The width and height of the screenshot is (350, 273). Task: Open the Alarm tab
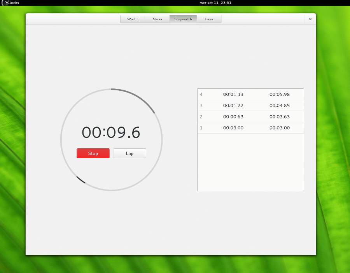[x=157, y=19]
